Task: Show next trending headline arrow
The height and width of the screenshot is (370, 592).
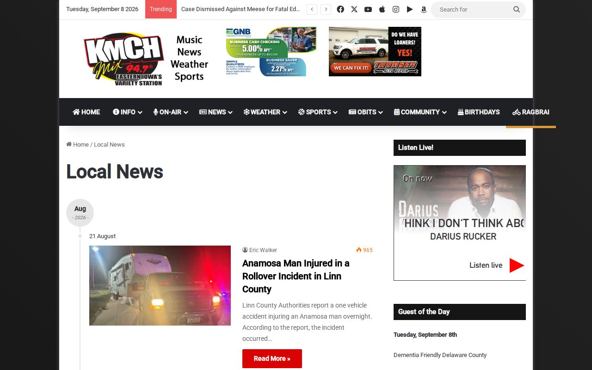Action: click(326, 9)
